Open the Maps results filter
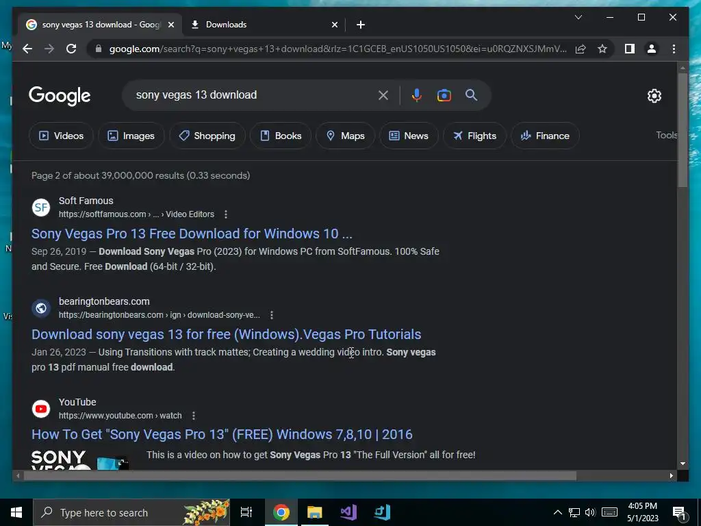Image resolution: width=701 pixels, height=526 pixels. 345,136
